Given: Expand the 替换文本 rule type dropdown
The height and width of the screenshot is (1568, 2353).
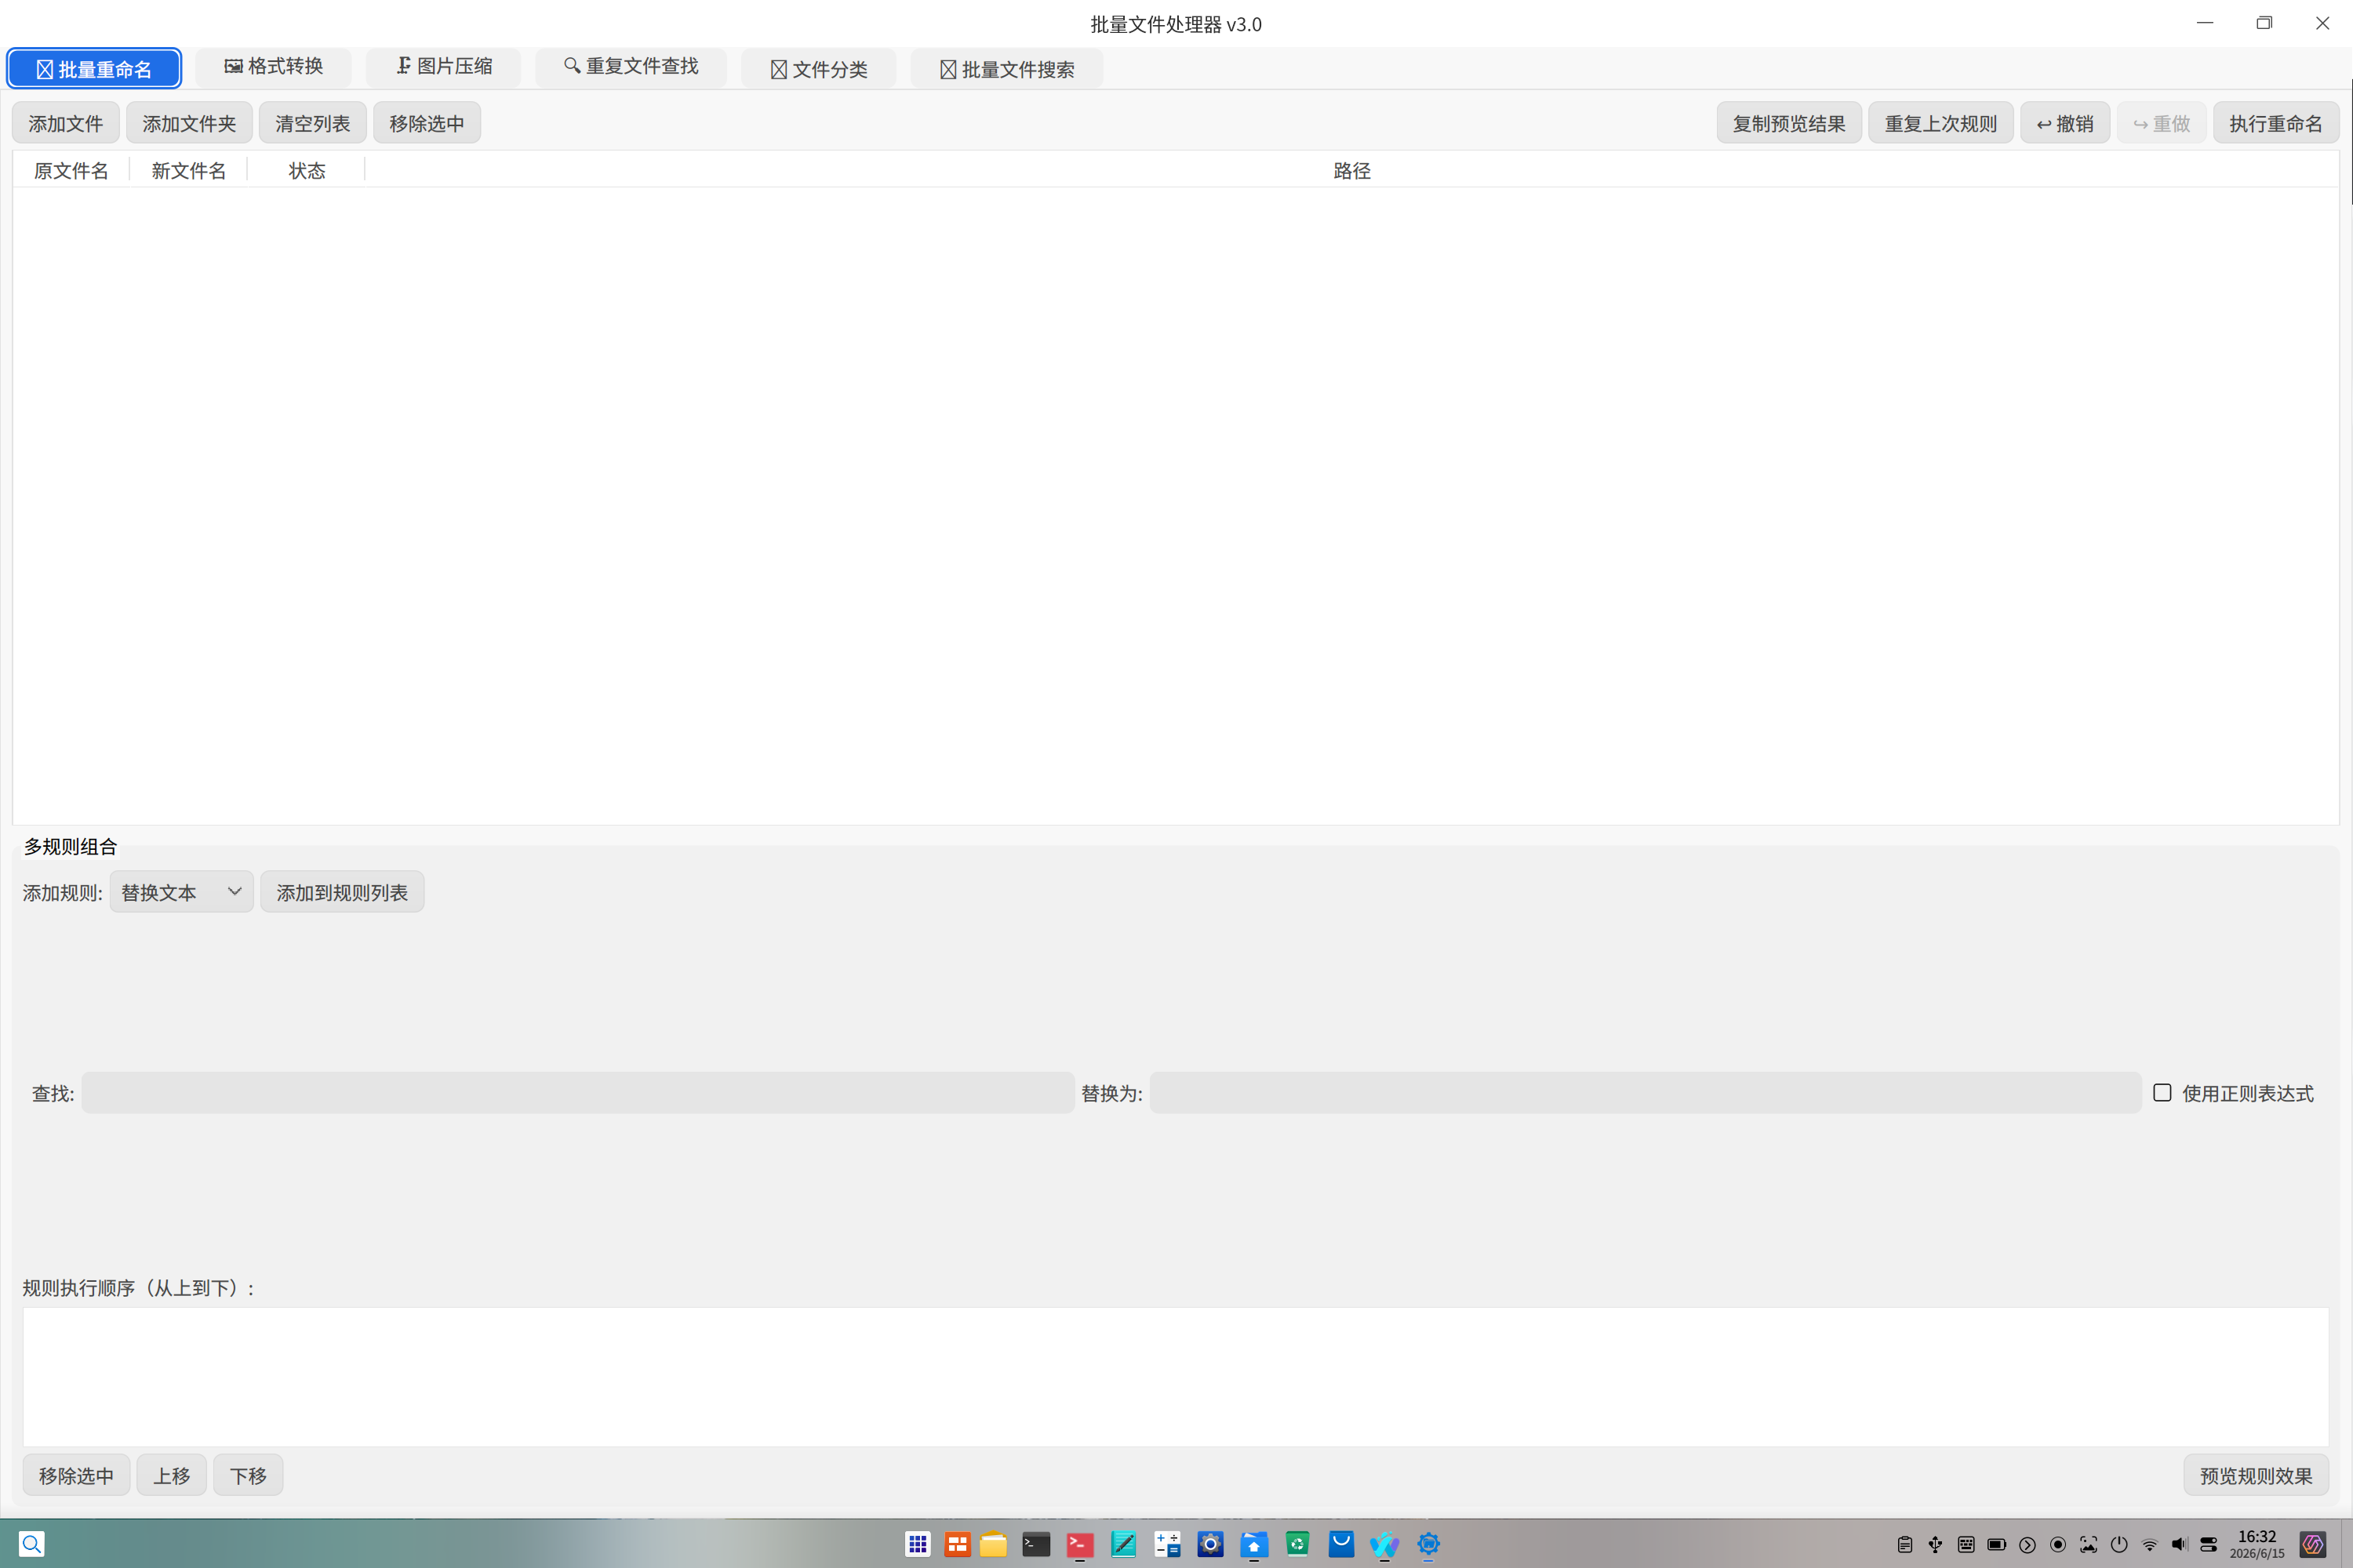Looking at the screenshot, I should (x=181, y=892).
